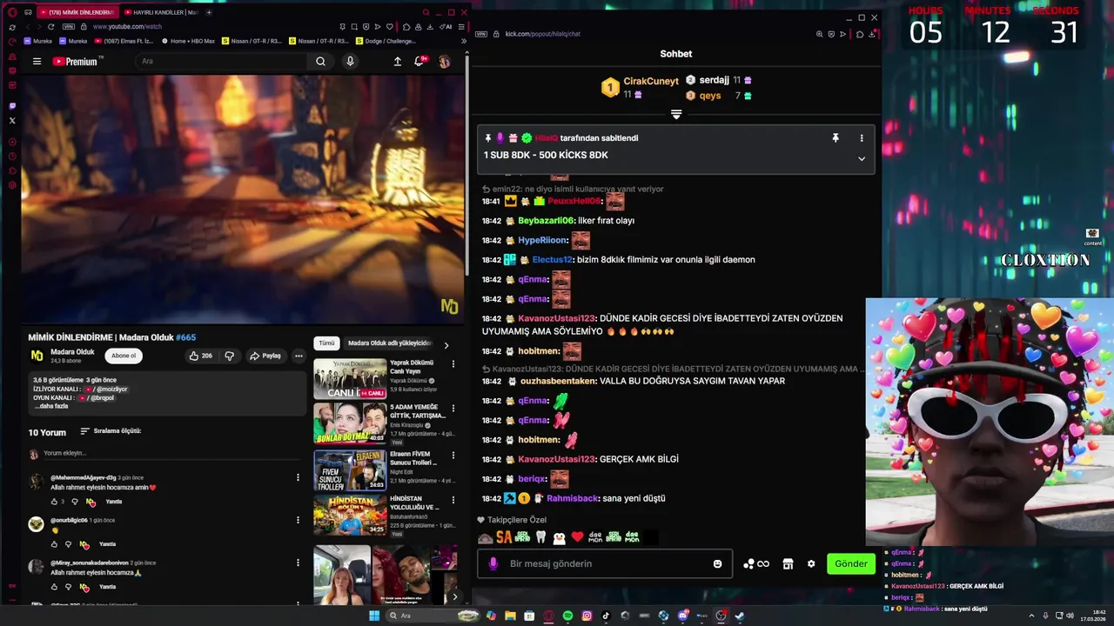The height and width of the screenshot is (626, 1114).
Task: Dislike the Madara Olduk video
Action: tap(230, 356)
